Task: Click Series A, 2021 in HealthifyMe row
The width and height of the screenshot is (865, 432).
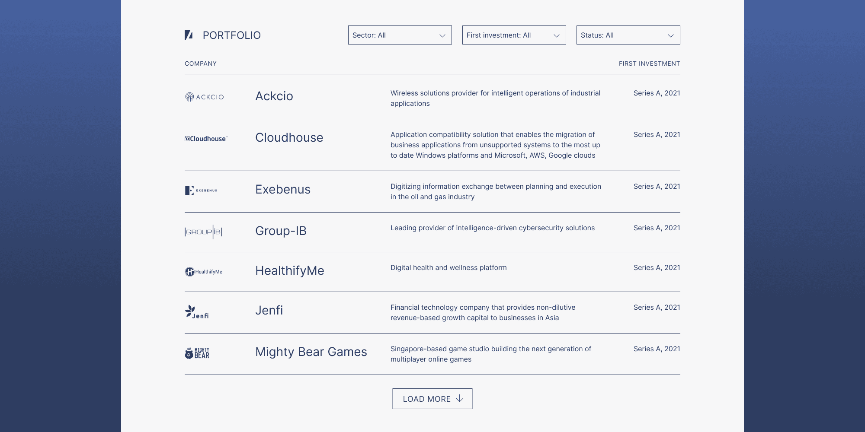Action: point(657,267)
